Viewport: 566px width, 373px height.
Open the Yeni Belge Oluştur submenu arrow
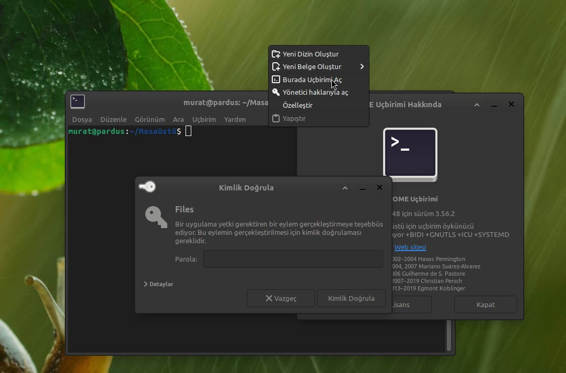point(362,66)
